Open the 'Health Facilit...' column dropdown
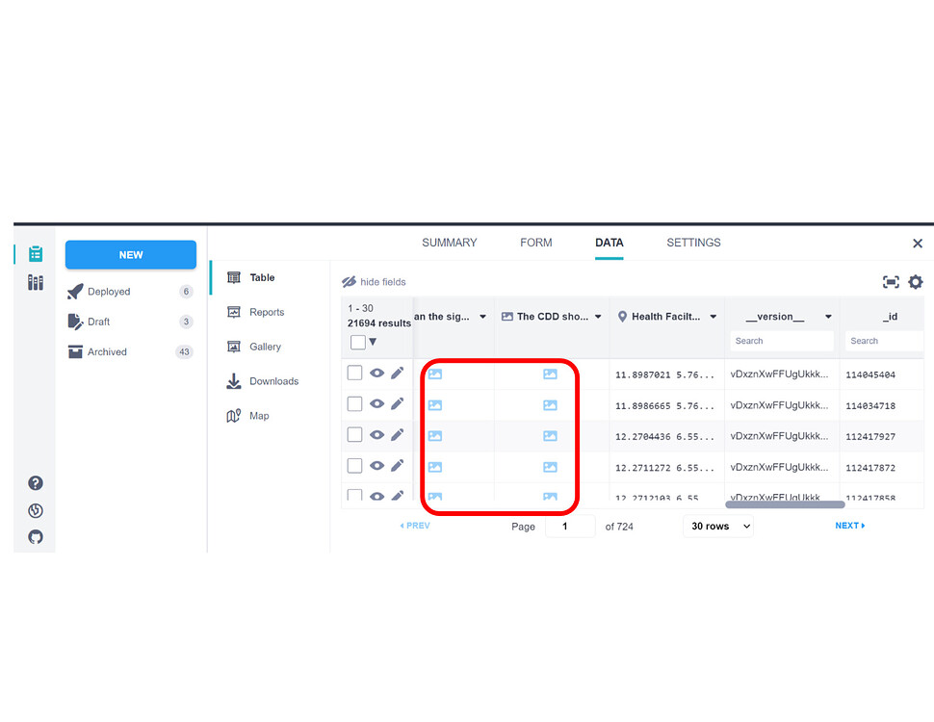Screen dimensions: 934x722 713,315
